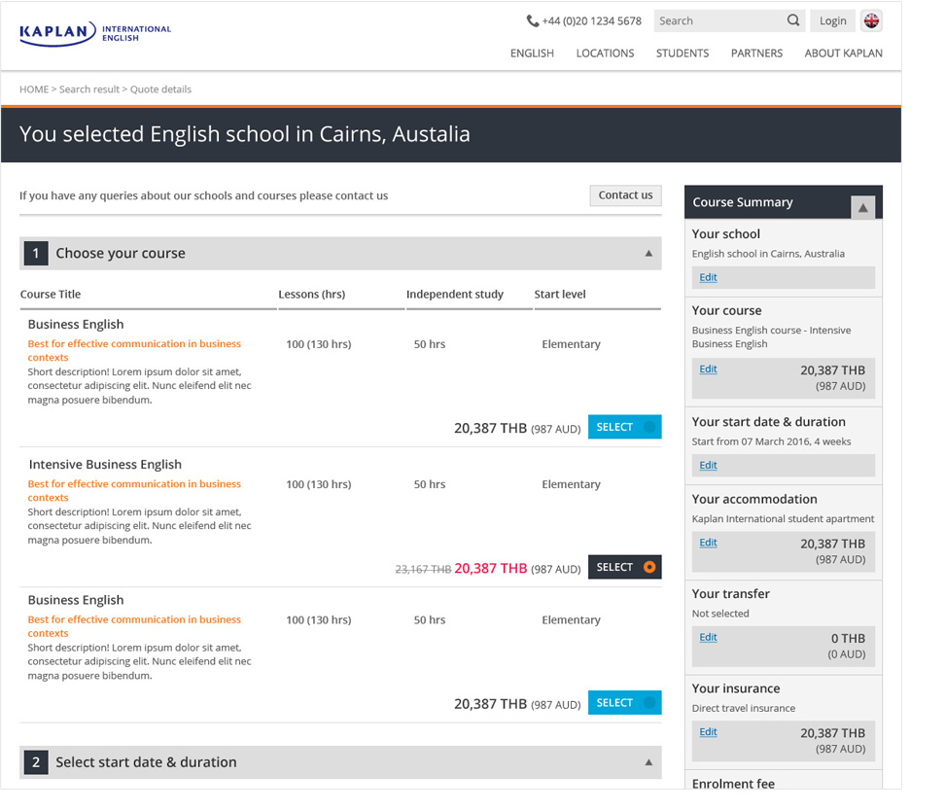This screenshot has width=945, height=810.
Task: Click the struck-through price 23,167 THB
Action: (x=423, y=569)
